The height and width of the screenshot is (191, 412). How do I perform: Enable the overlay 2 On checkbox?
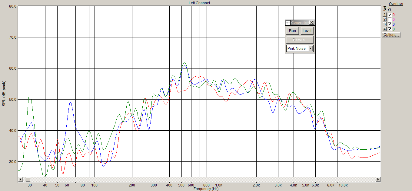[x=390, y=19]
